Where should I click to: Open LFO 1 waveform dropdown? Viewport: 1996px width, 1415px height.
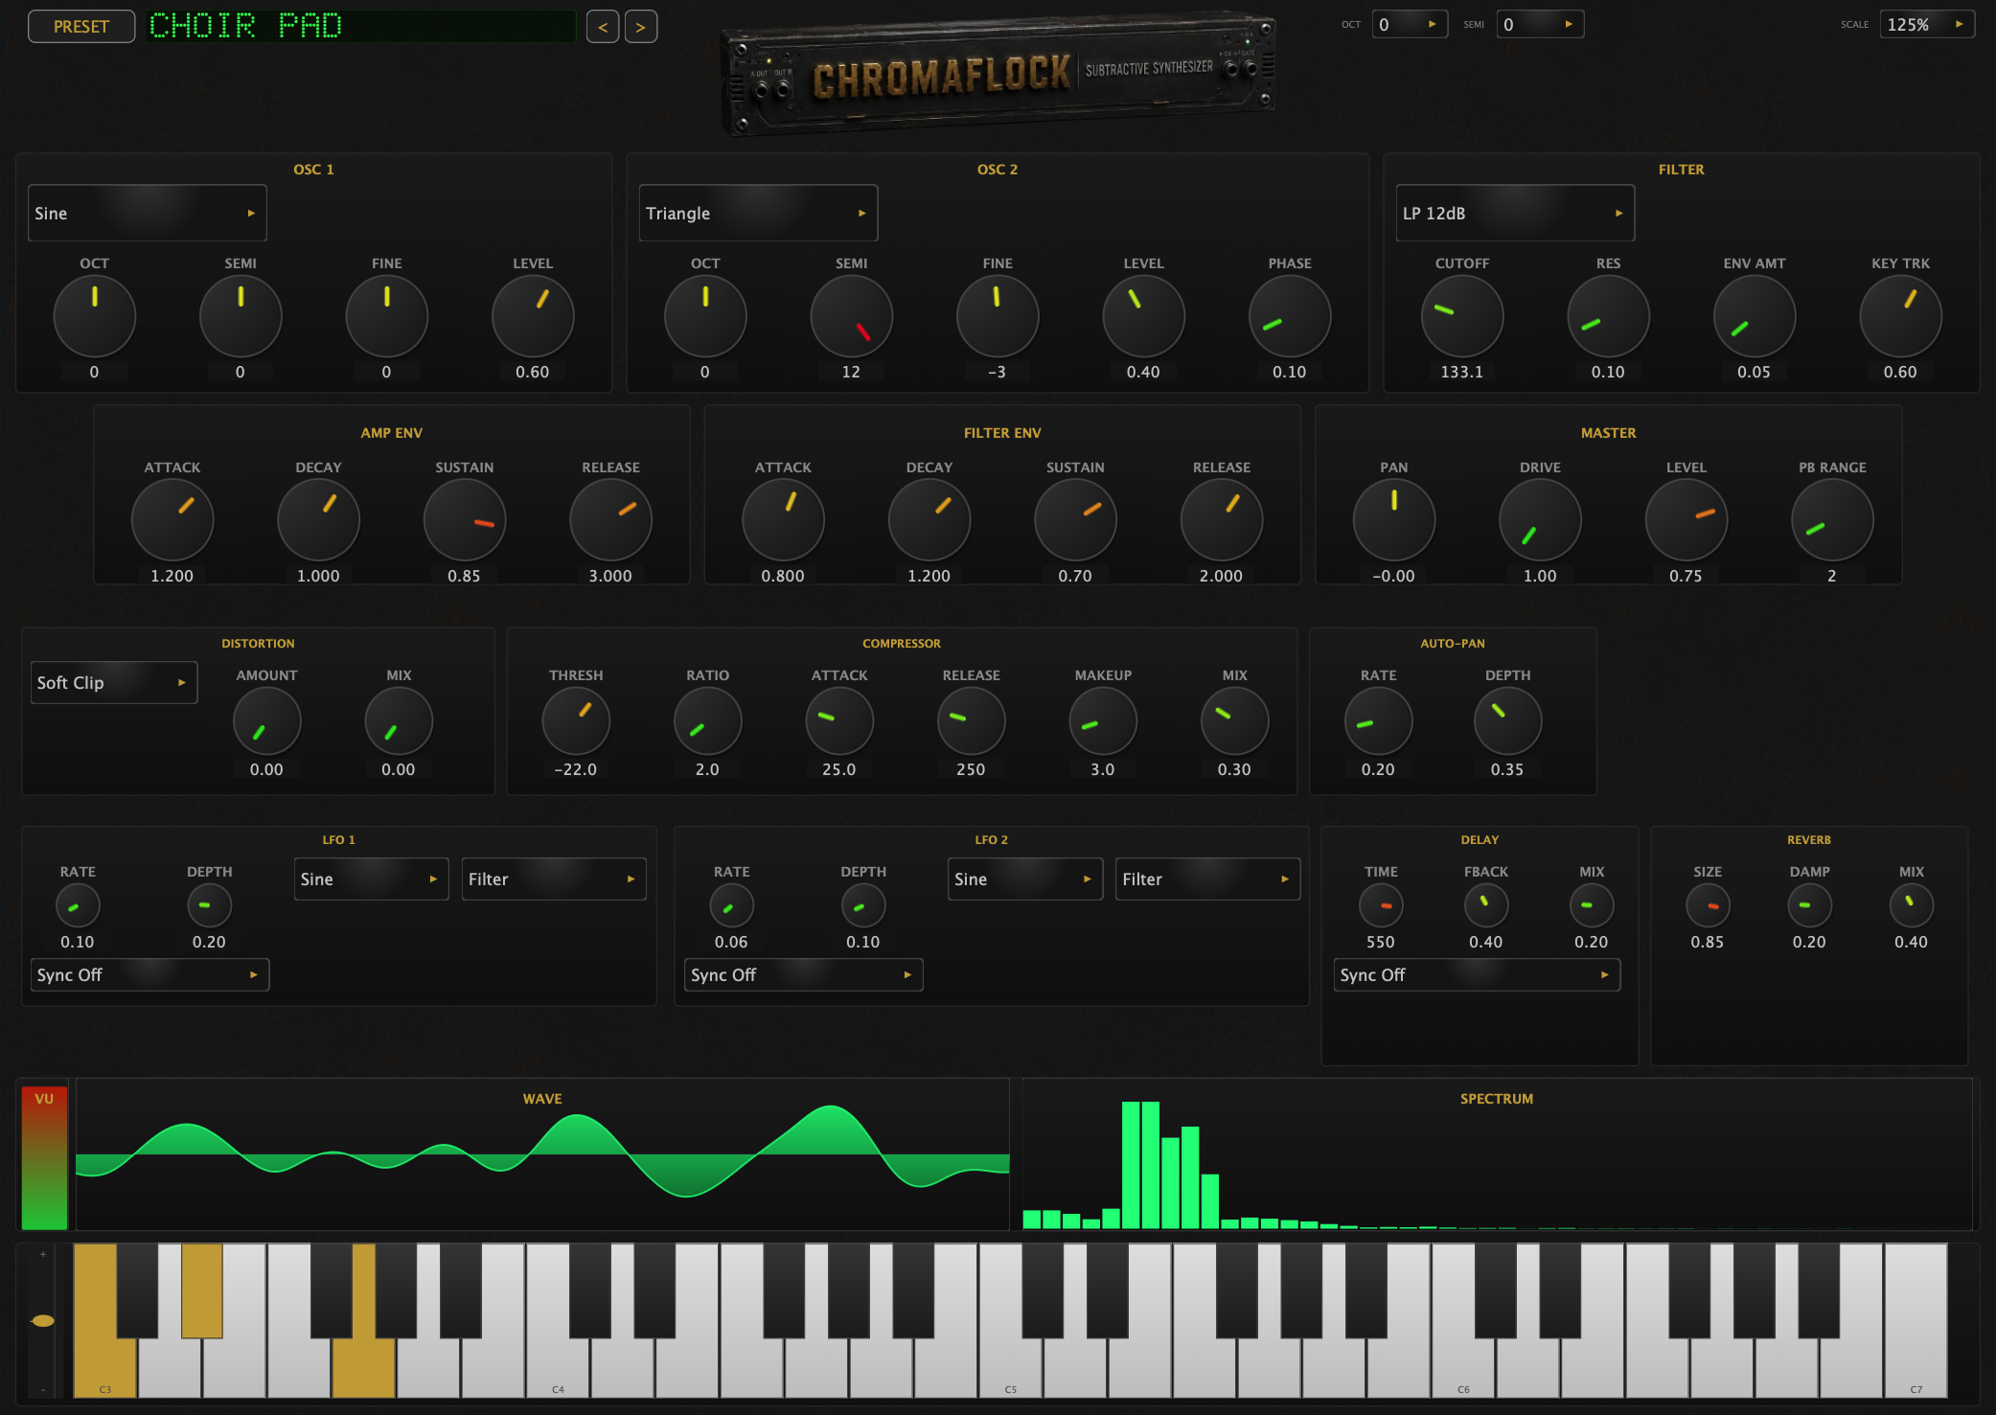pyautogui.click(x=371, y=879)
